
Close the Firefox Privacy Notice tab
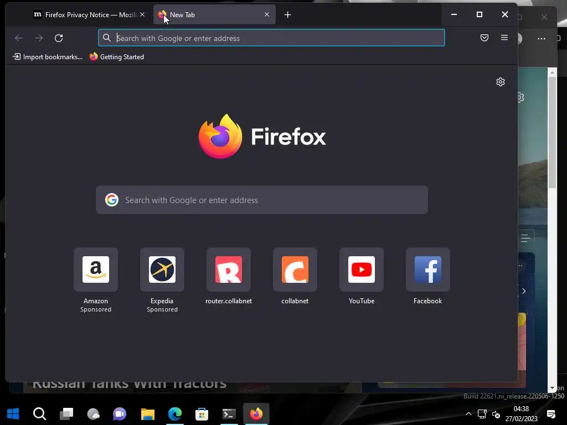pos(142,14)
